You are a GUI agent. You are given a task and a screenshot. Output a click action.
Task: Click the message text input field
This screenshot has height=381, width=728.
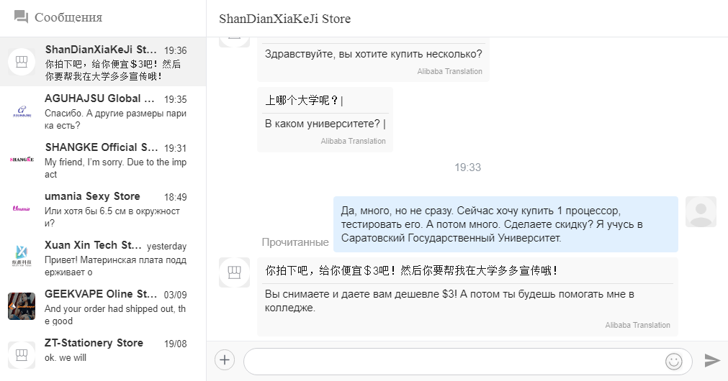(454, 361)
